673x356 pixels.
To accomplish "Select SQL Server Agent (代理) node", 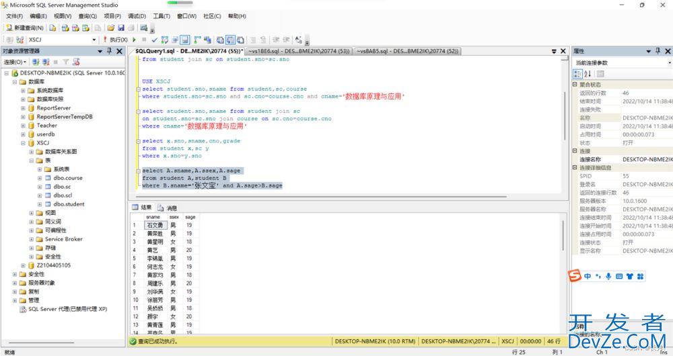I will (x=67, y=309).
